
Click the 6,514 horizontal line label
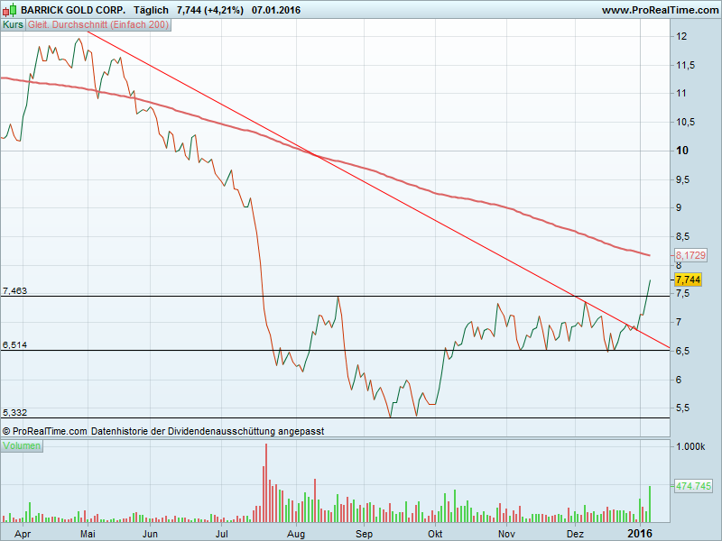pos(15,344)
